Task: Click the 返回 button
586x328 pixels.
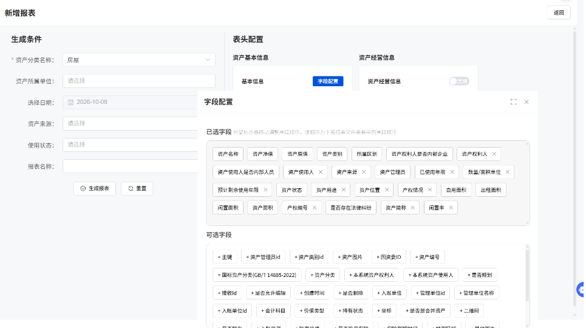Action: (x=559, y=13)
